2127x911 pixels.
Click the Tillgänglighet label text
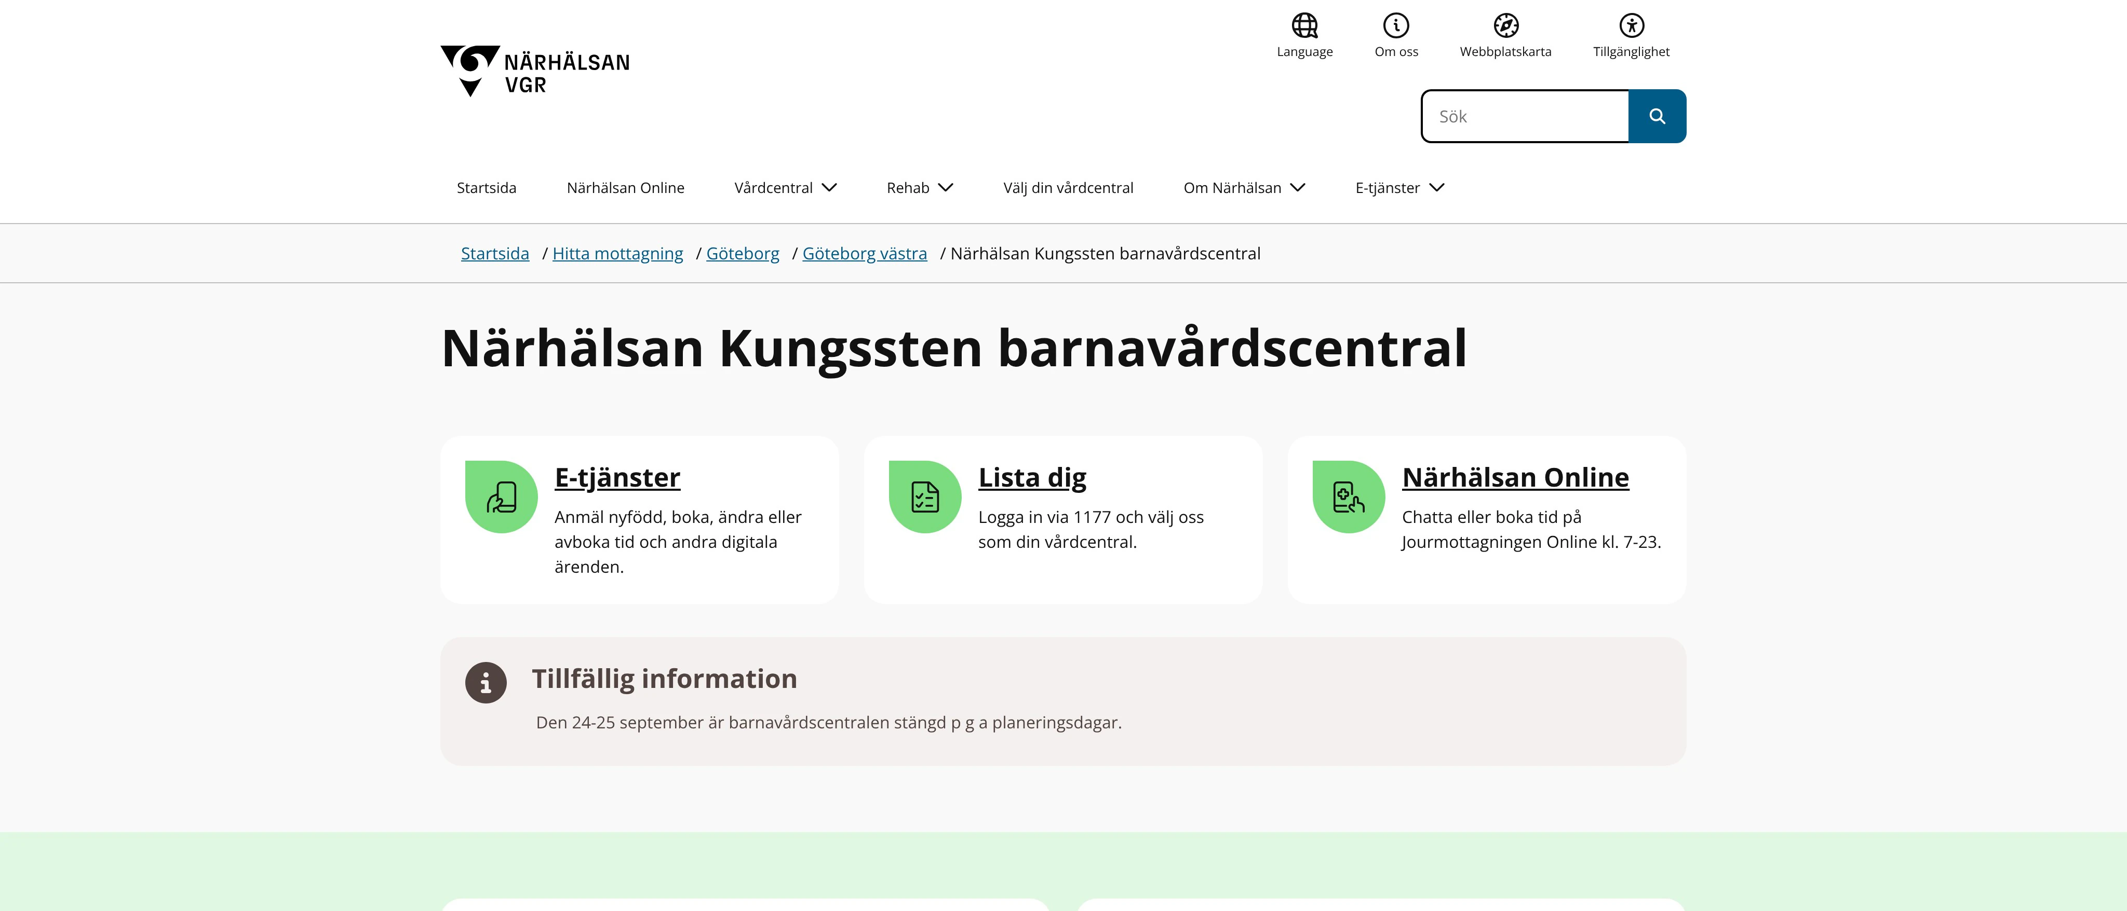[1631, 52]
